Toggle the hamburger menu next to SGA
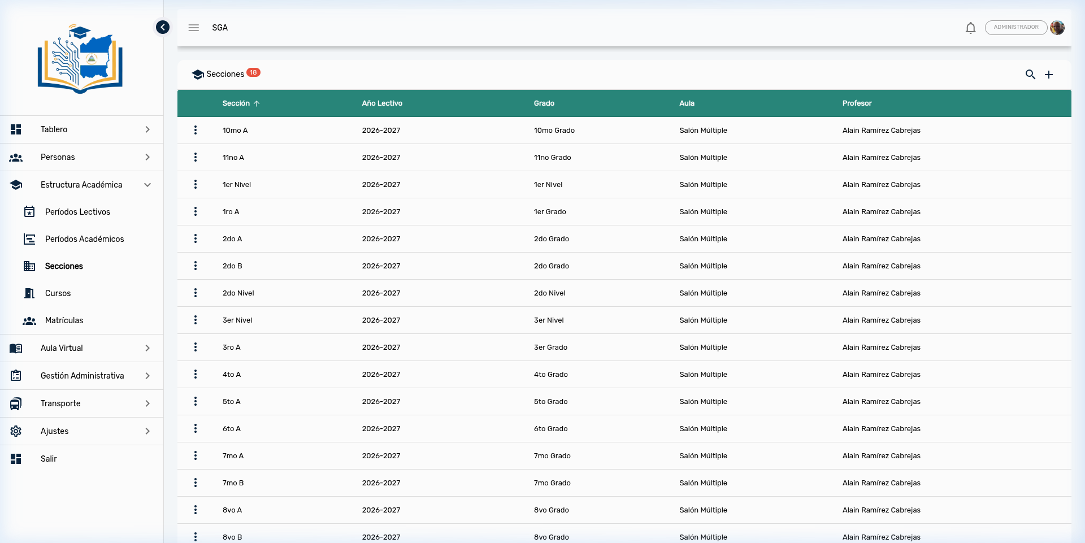The width and height of the screenshot is (1085, 543). coord(194,28)
